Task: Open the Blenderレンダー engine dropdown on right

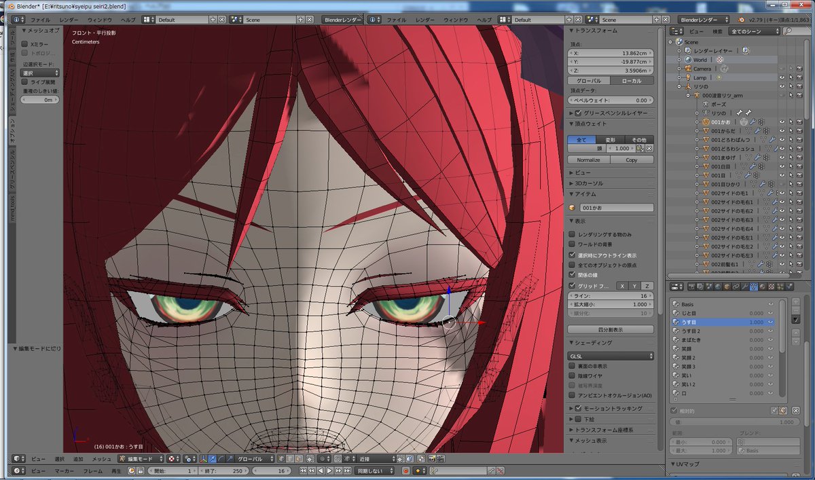Action: 704,20
